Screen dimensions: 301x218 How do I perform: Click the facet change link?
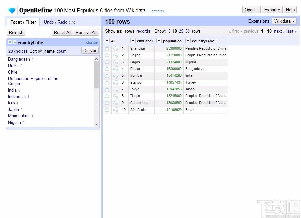tap(92, 42)
